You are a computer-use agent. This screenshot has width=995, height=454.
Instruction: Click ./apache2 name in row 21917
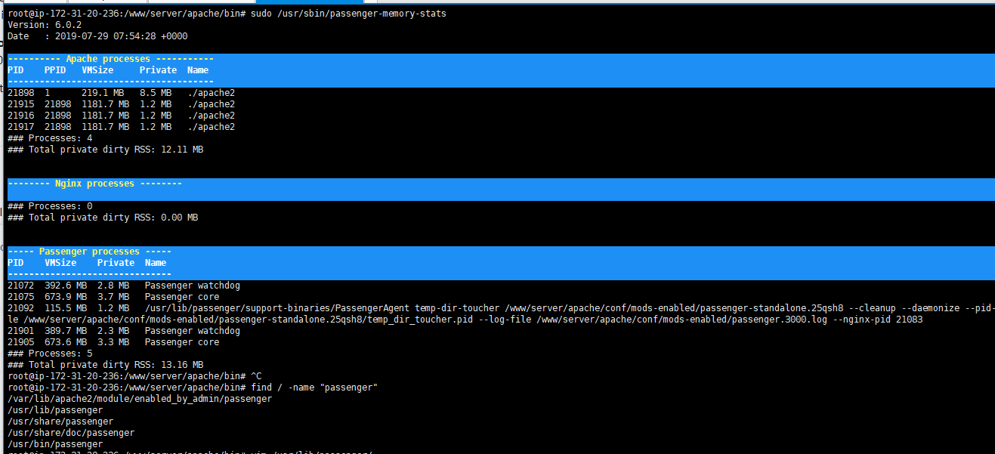(x=211, y=127)
